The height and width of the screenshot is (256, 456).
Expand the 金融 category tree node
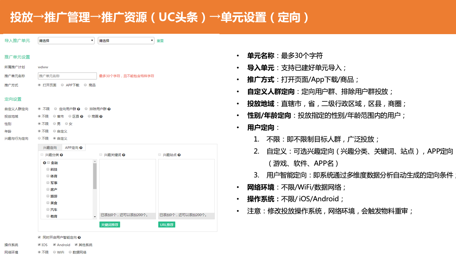[45, 163]
